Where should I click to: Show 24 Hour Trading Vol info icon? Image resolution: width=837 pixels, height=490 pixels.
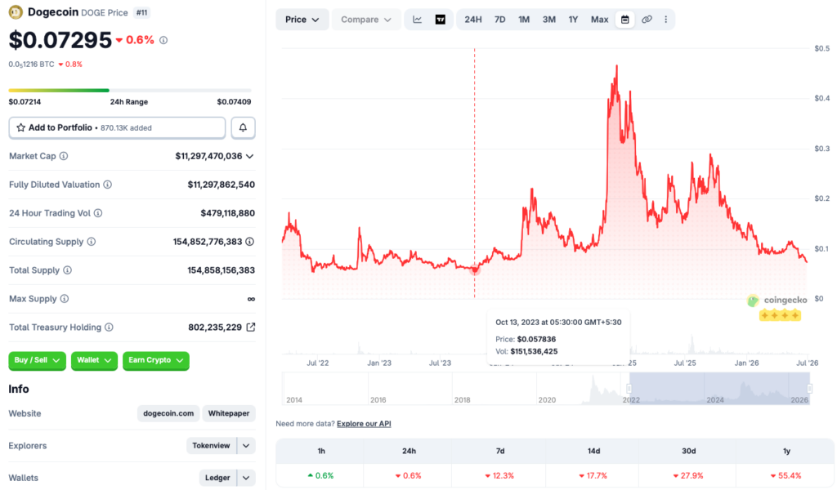click(98, 213)
